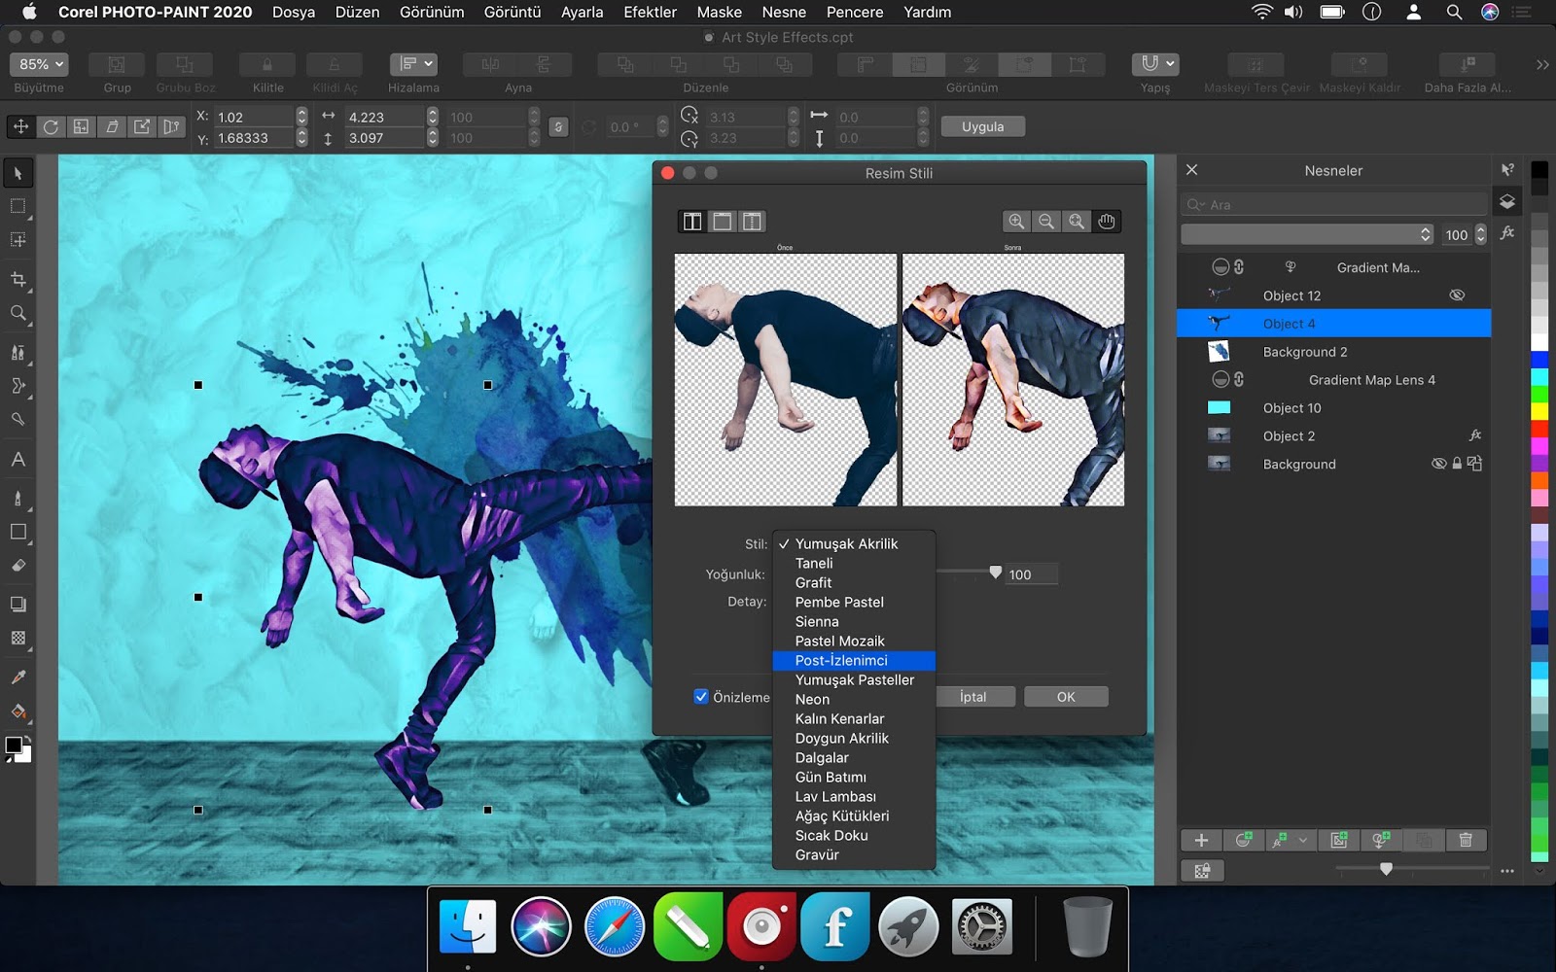1556x972 pixels.
Task: Open Siri from the Dock
Action: point(541,926)
